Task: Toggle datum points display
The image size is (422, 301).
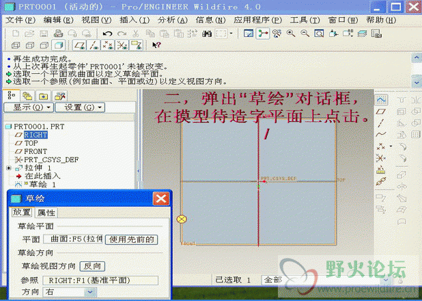Action: click(x=108, y=45)
